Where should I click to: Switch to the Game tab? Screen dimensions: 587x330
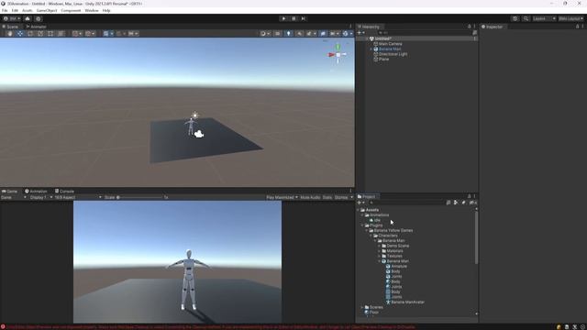click(10, 192)
